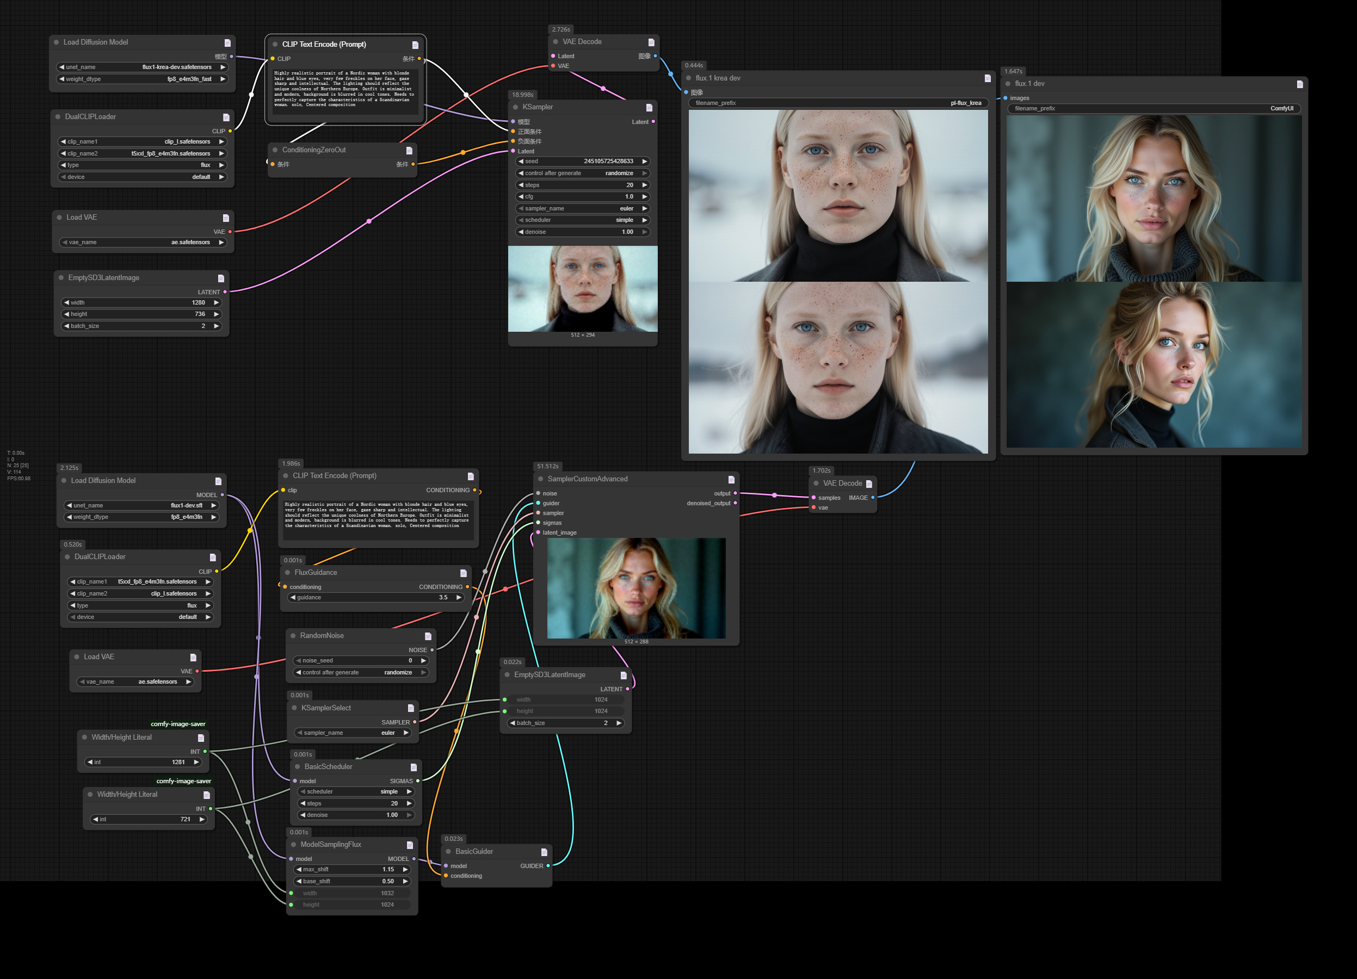Edit the filename_prefix field showing ComfyUI
The height and width of the screenshot is (979, 1357).
[1155, 109]
